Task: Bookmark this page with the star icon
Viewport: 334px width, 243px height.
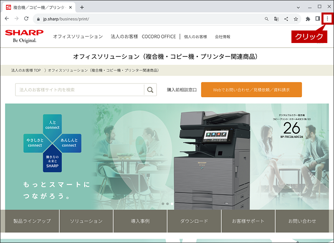Action: click(x=296, y=19)
